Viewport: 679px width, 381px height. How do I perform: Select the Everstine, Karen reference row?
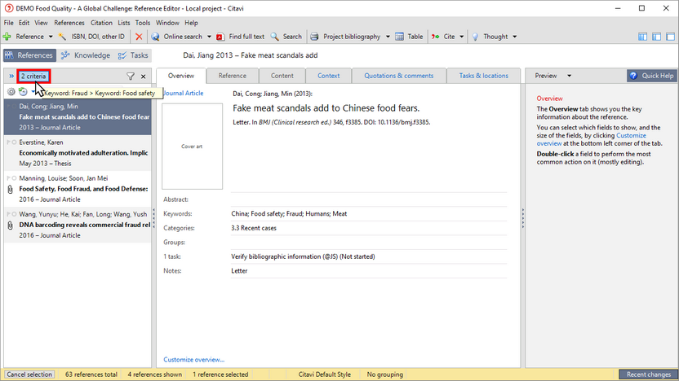[78, 153]
